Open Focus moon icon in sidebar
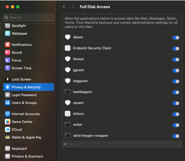This screenshot has height=161, width=185. pos(7,60)
